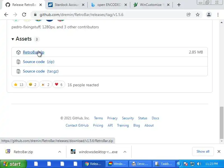Expand RetroBar.zip download options chevron
The height and width of the screenshot is (168, 224).
tap(60, 152)
